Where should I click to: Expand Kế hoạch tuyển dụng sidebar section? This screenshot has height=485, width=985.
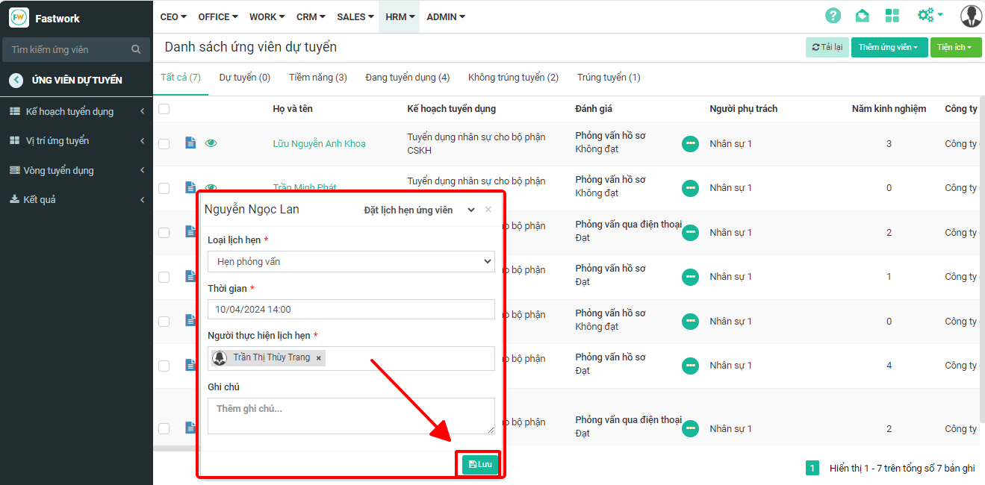click(76, 111)
